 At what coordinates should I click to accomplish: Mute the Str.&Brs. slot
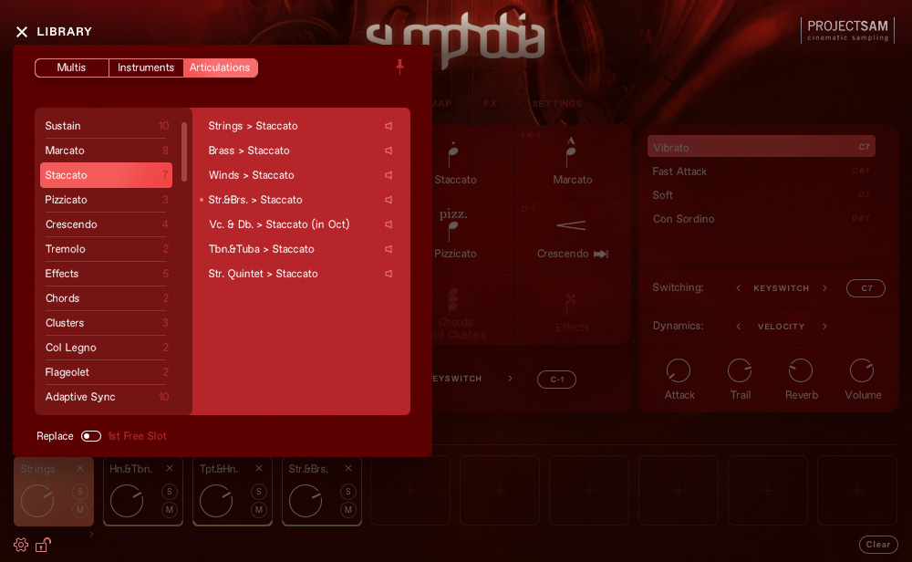point(348,510)
